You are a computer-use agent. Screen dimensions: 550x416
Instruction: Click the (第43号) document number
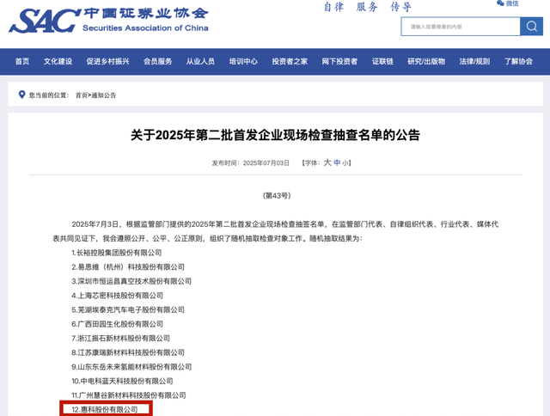tap(277, 195)
